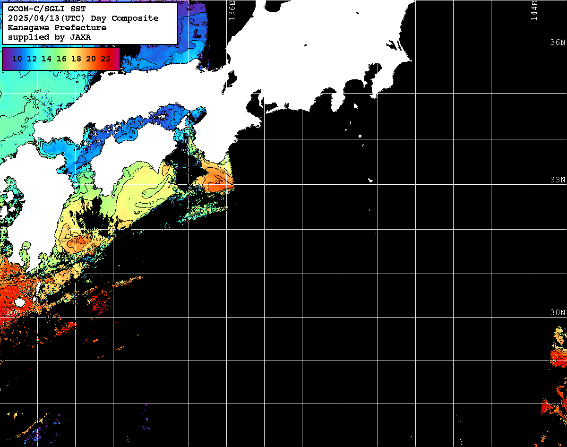Click the 33N latitude label
This screenshot has height=447, width=567.
[558, 180]
